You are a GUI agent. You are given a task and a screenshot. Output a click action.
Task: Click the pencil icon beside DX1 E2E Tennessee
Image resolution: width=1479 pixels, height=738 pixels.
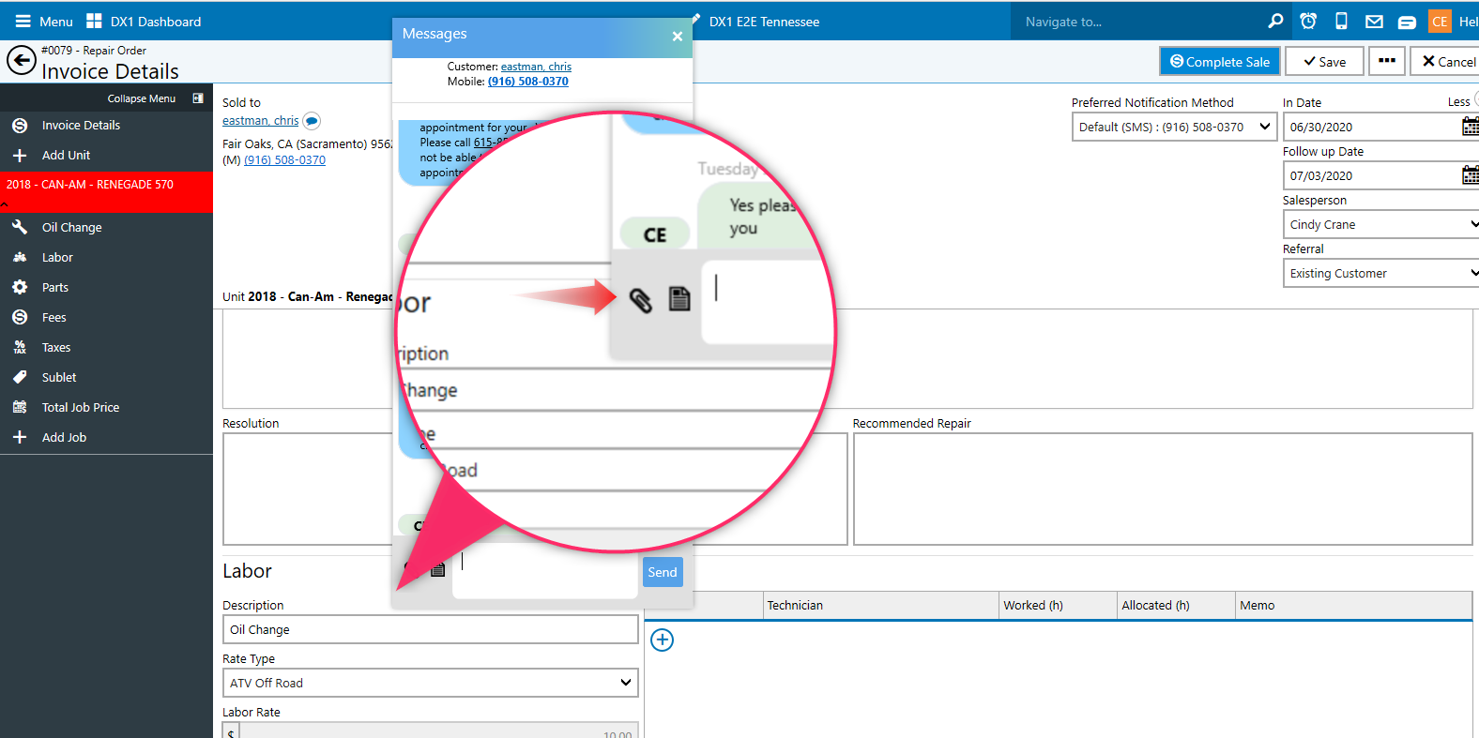tap(696, 19)
